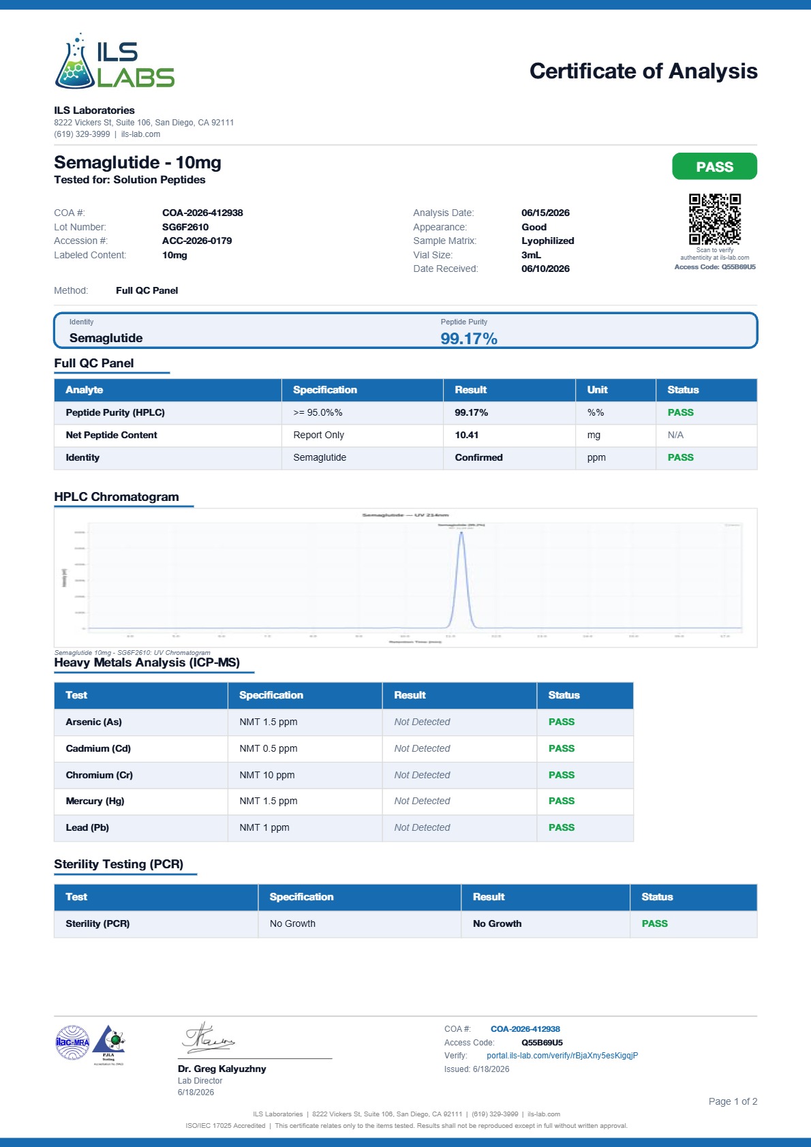Click the Heavy Metals Analysis (ICP-MS) heading

[147, 662]
